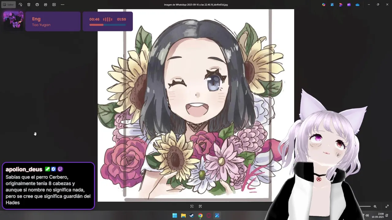Open the three-dot more options menu
The width and height of the screenshot is (392, 220).
(x=62, y=5)
